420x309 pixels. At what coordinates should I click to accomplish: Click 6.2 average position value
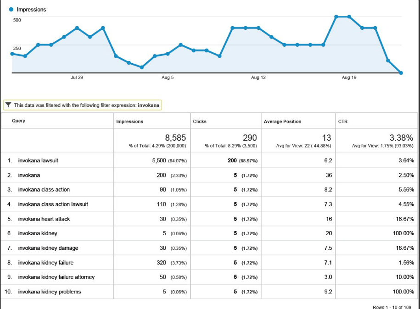coord(328,160)
